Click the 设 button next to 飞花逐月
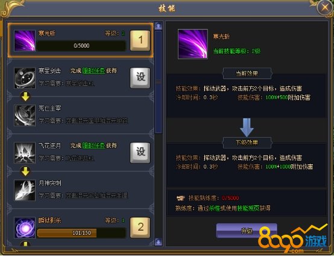 click(x=140, y=153)
